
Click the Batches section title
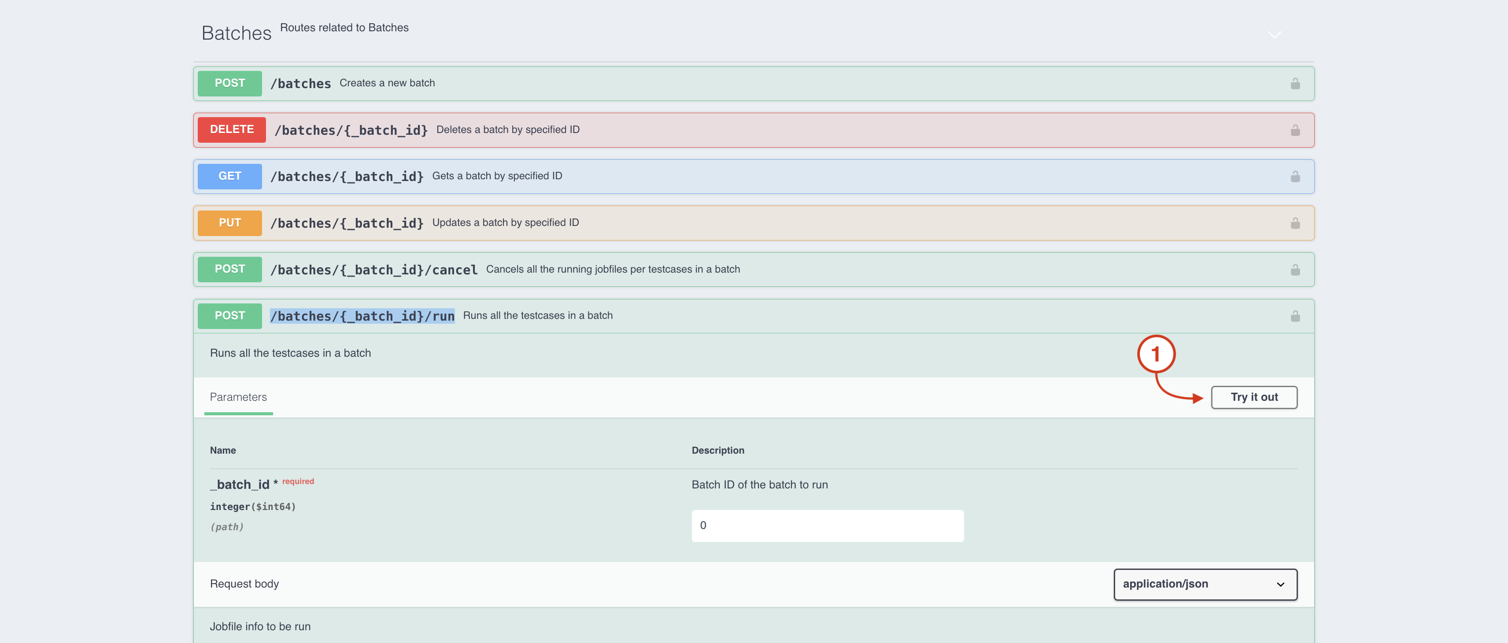coord(237,33)
